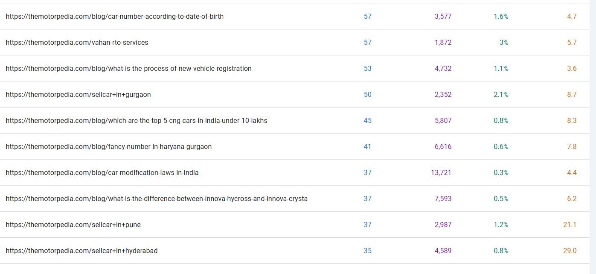This screenshot has width=596, height=274.
Task: Select the new-vehicle-registration process blog URL
Action: coord(128,68)
